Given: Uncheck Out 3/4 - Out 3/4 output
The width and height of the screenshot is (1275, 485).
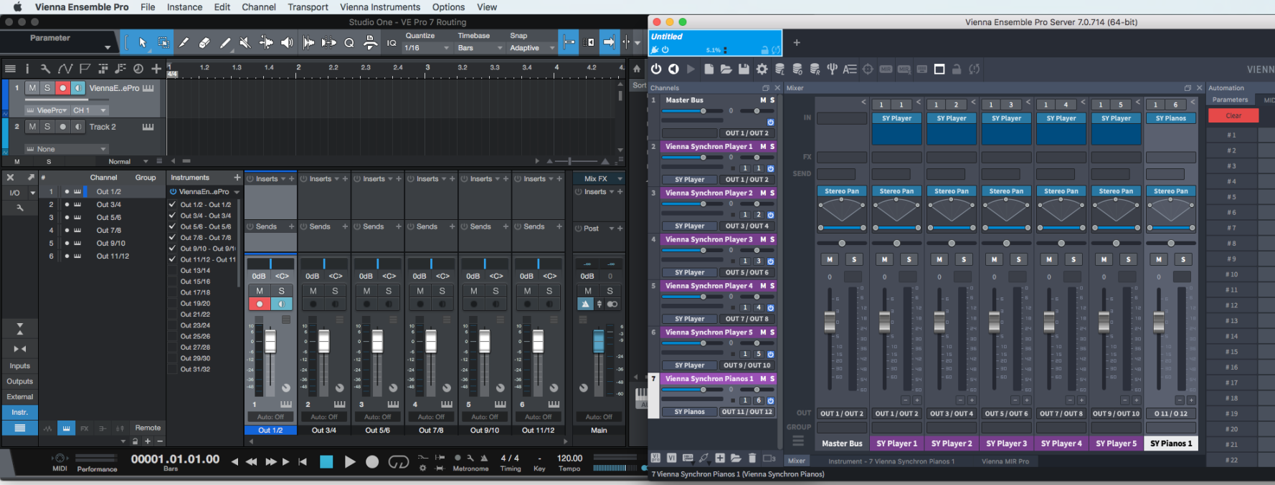Looking at the screenshot, I should click(172, 216).
